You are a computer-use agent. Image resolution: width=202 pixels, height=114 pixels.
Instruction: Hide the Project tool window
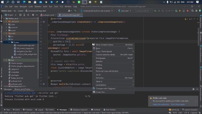(37, 15)
